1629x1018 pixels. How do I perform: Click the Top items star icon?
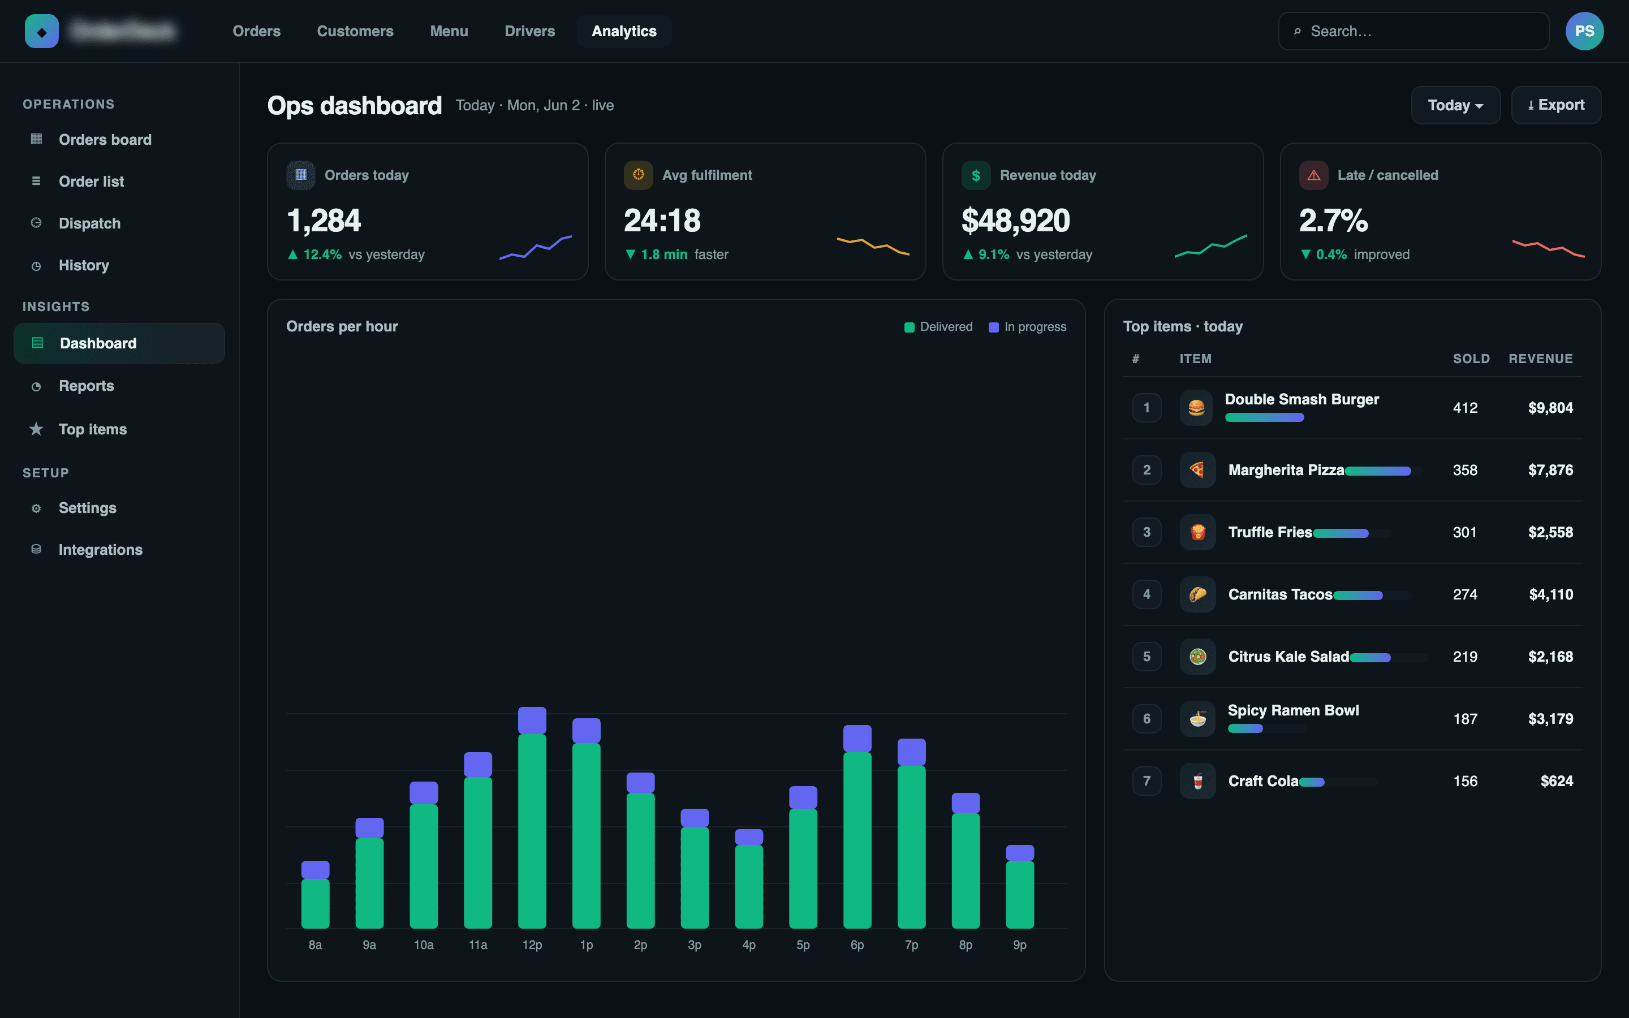pyautogui.click(x=36, y=429)
